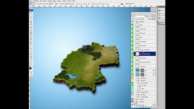Expand the my_shape group
This screenshot has width=194, height=109.
[135, 102]
